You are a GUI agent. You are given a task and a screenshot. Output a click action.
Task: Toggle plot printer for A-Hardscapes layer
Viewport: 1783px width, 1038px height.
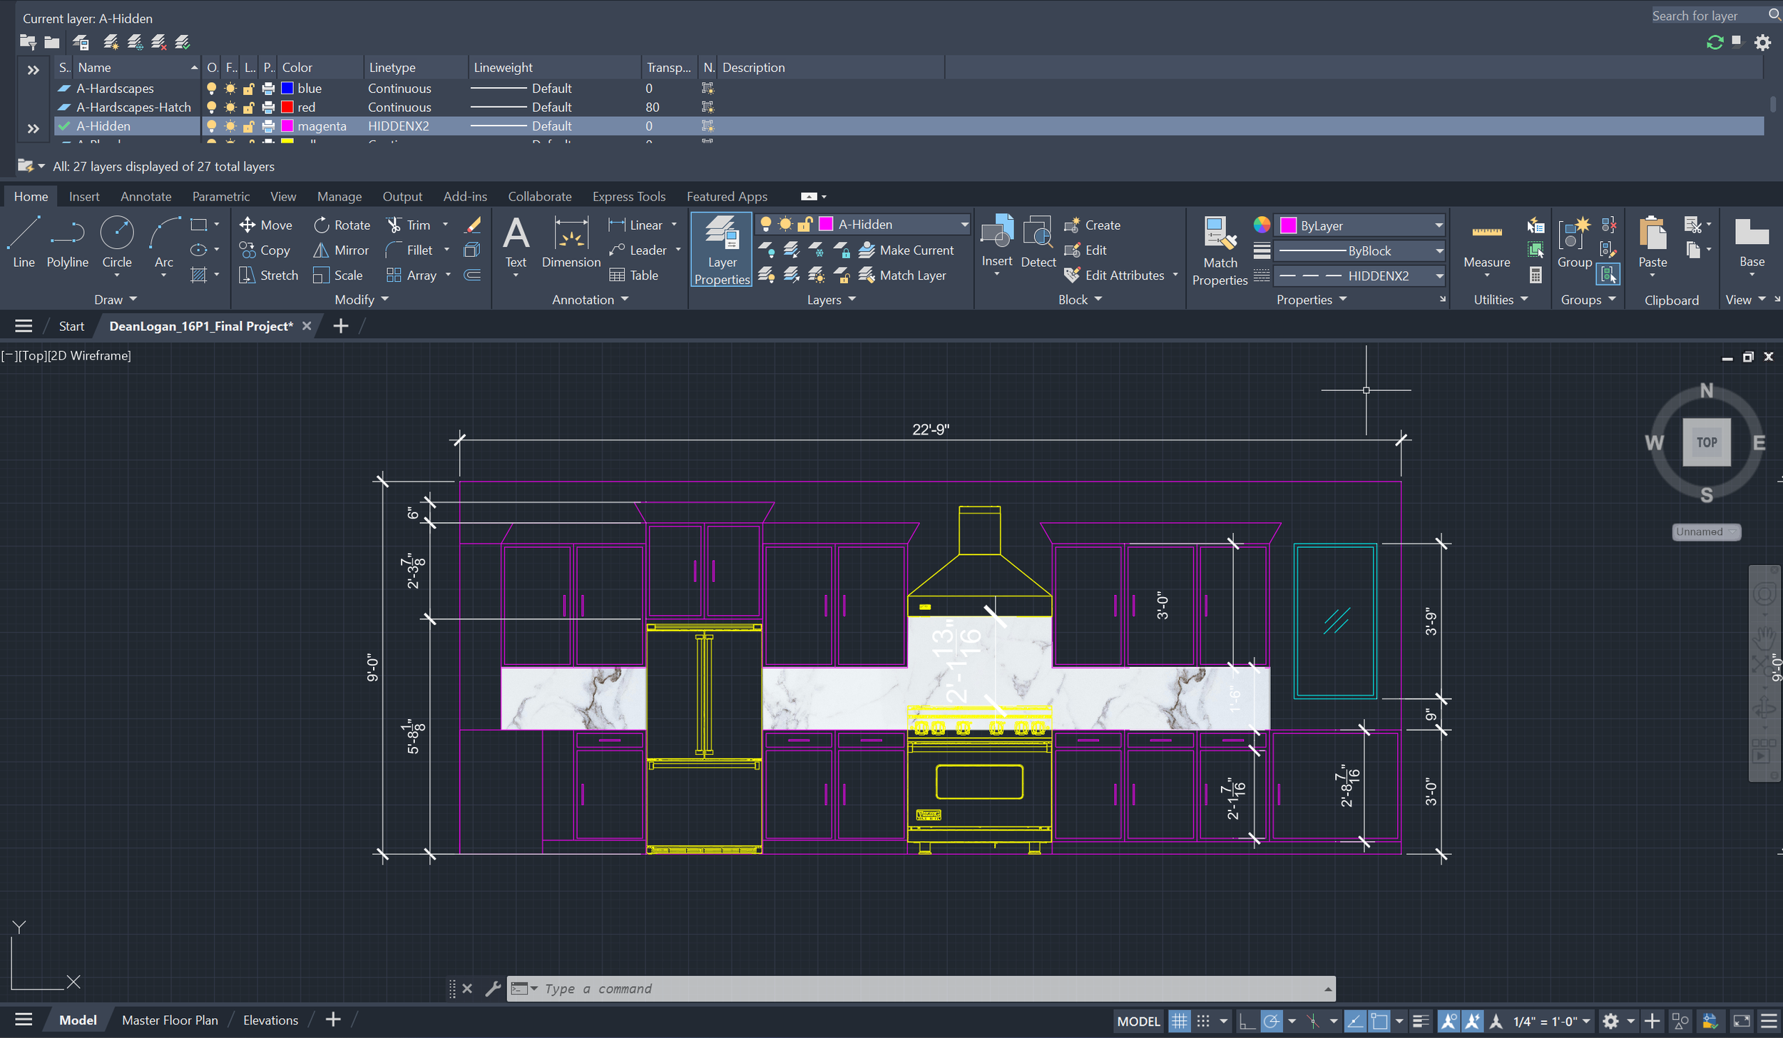[x=267, y=88]
